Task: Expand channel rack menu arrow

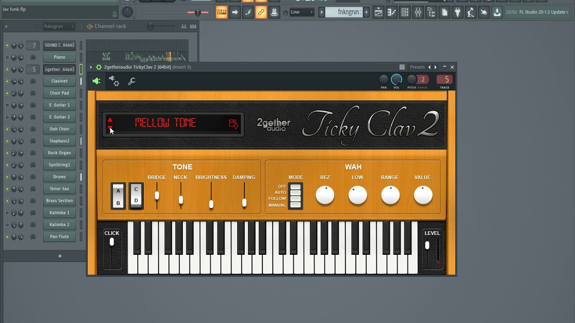Action: tap(6, 26)
